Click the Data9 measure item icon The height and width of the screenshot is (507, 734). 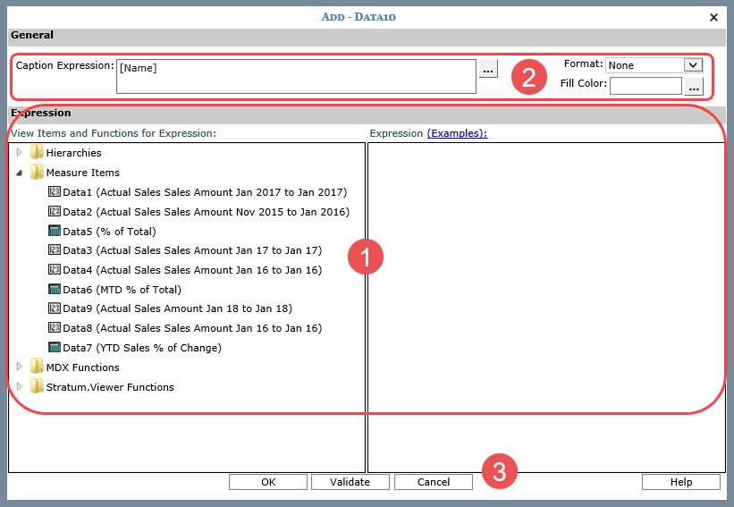(x=55, y=308)
